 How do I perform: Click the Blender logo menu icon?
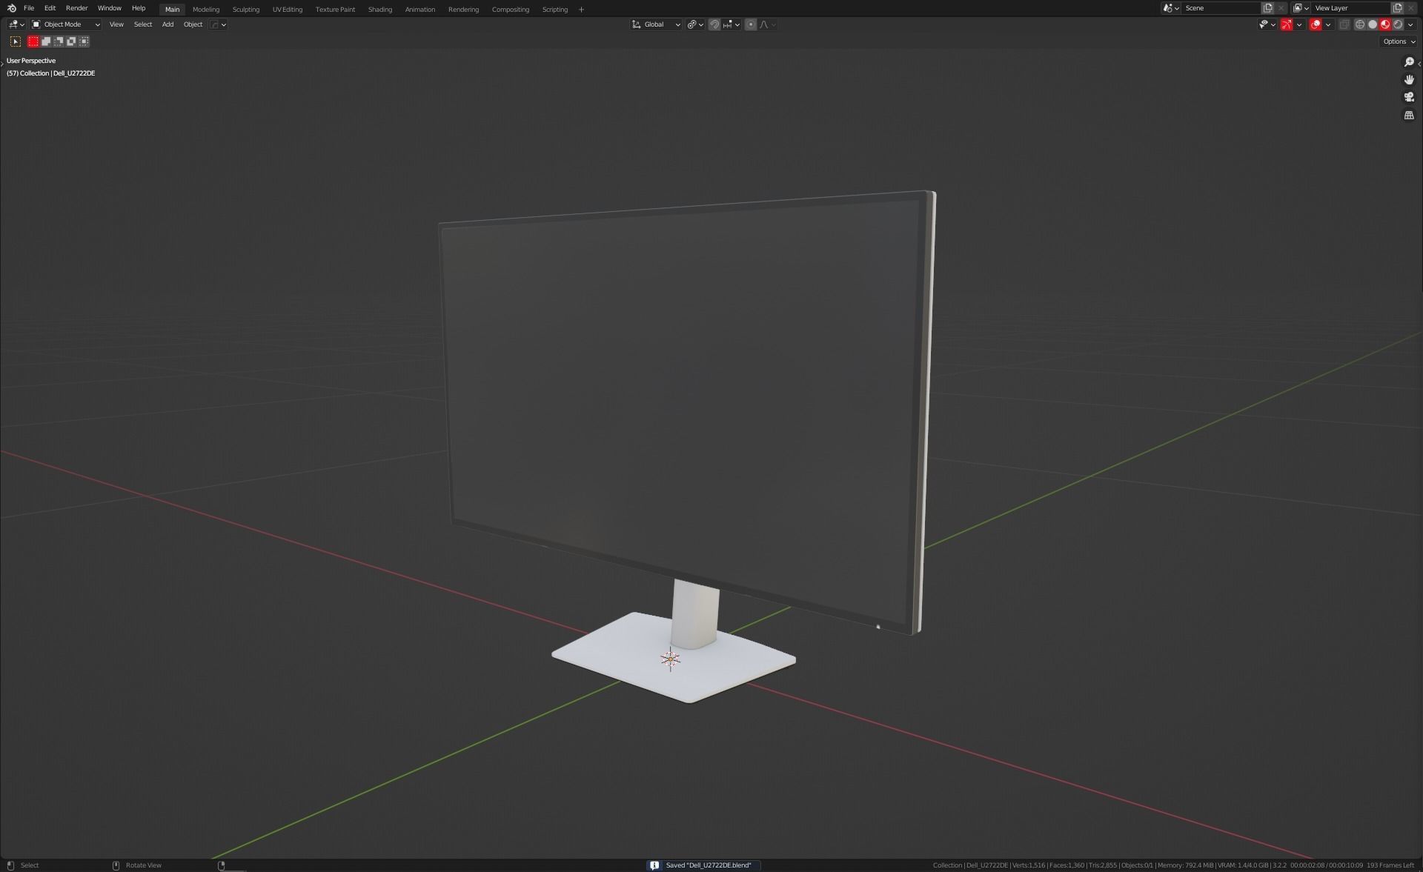(11, 8)
